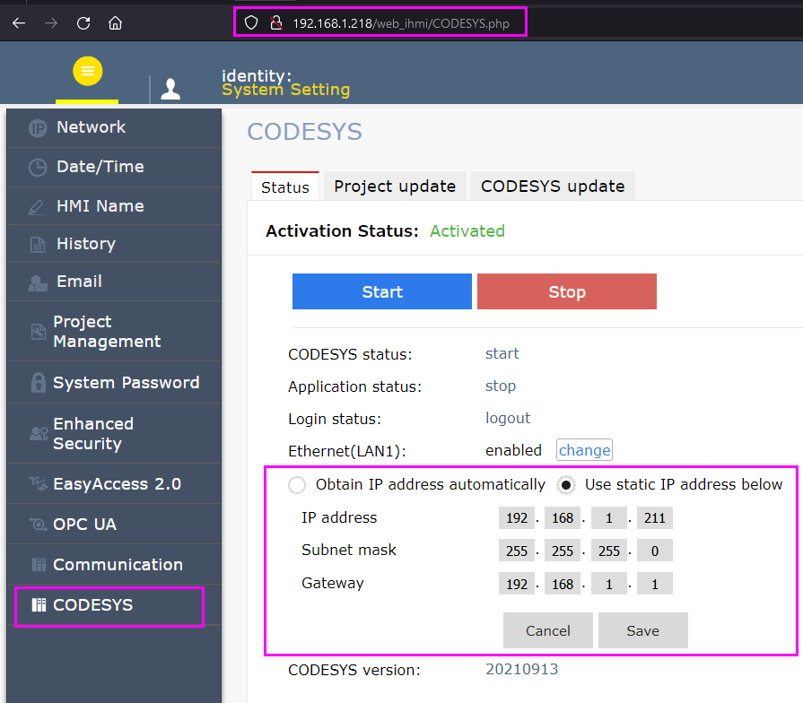The image size is (803, 703).
Task: Click the browser address bar URL
Action: click(x=401, y=23)
